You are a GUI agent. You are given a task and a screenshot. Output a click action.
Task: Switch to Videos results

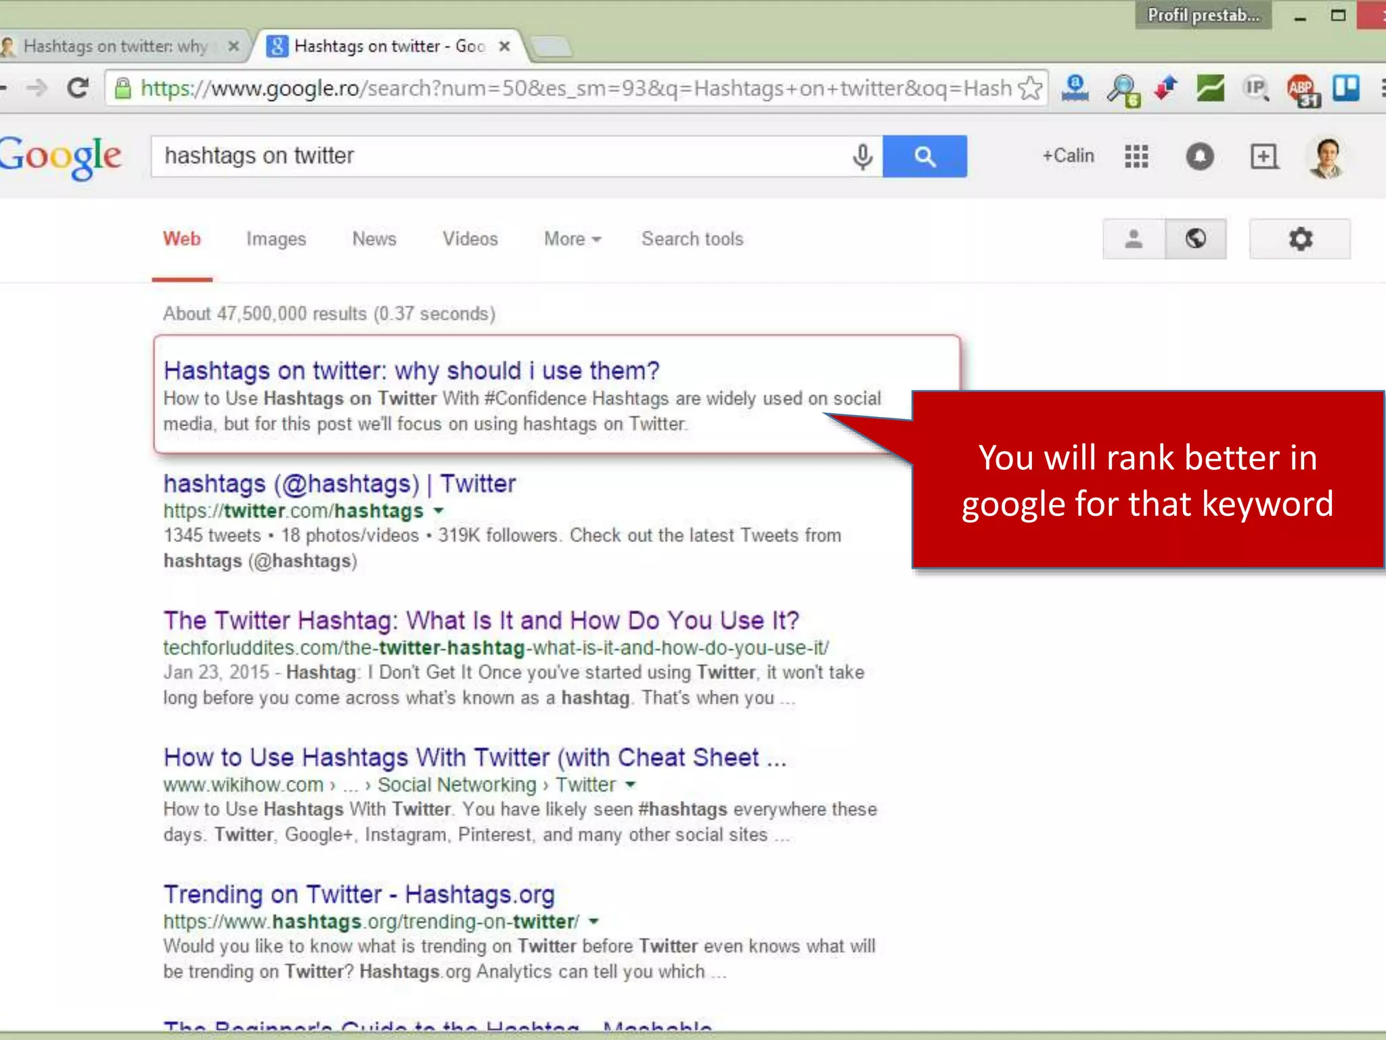470,239
